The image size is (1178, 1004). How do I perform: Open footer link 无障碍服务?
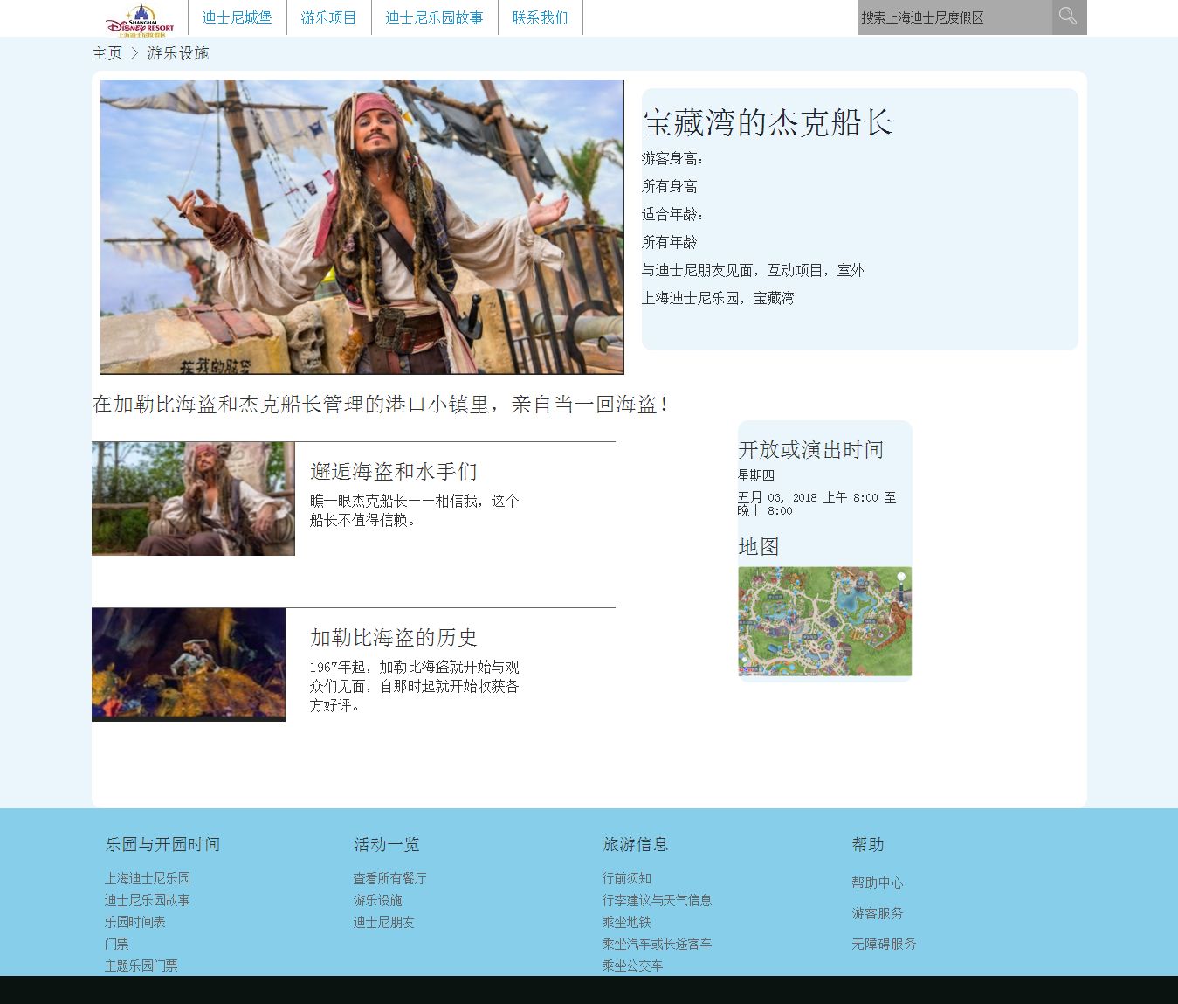coord(885,944)
